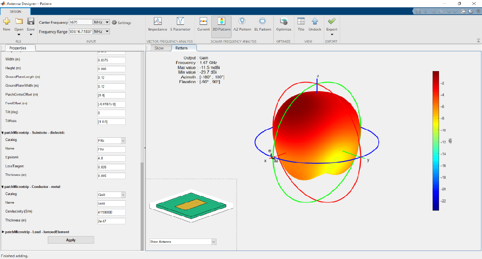Switch to the Show tab
482x259 pixels.
(159, 48)
